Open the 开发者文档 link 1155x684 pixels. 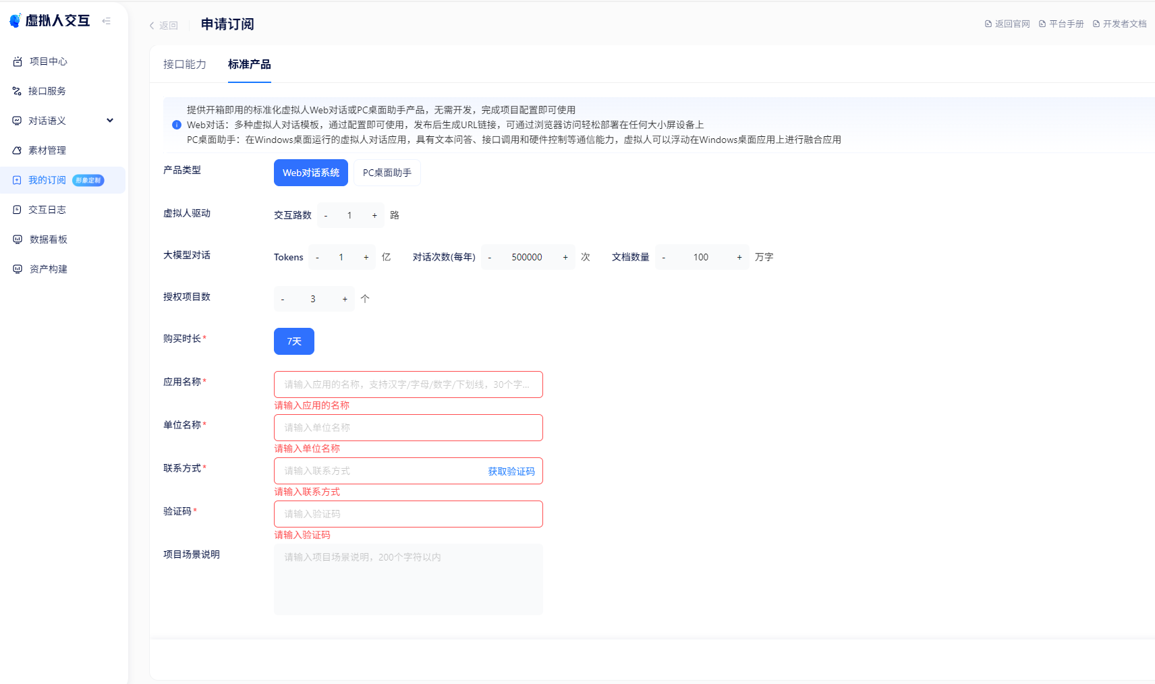1120,24
